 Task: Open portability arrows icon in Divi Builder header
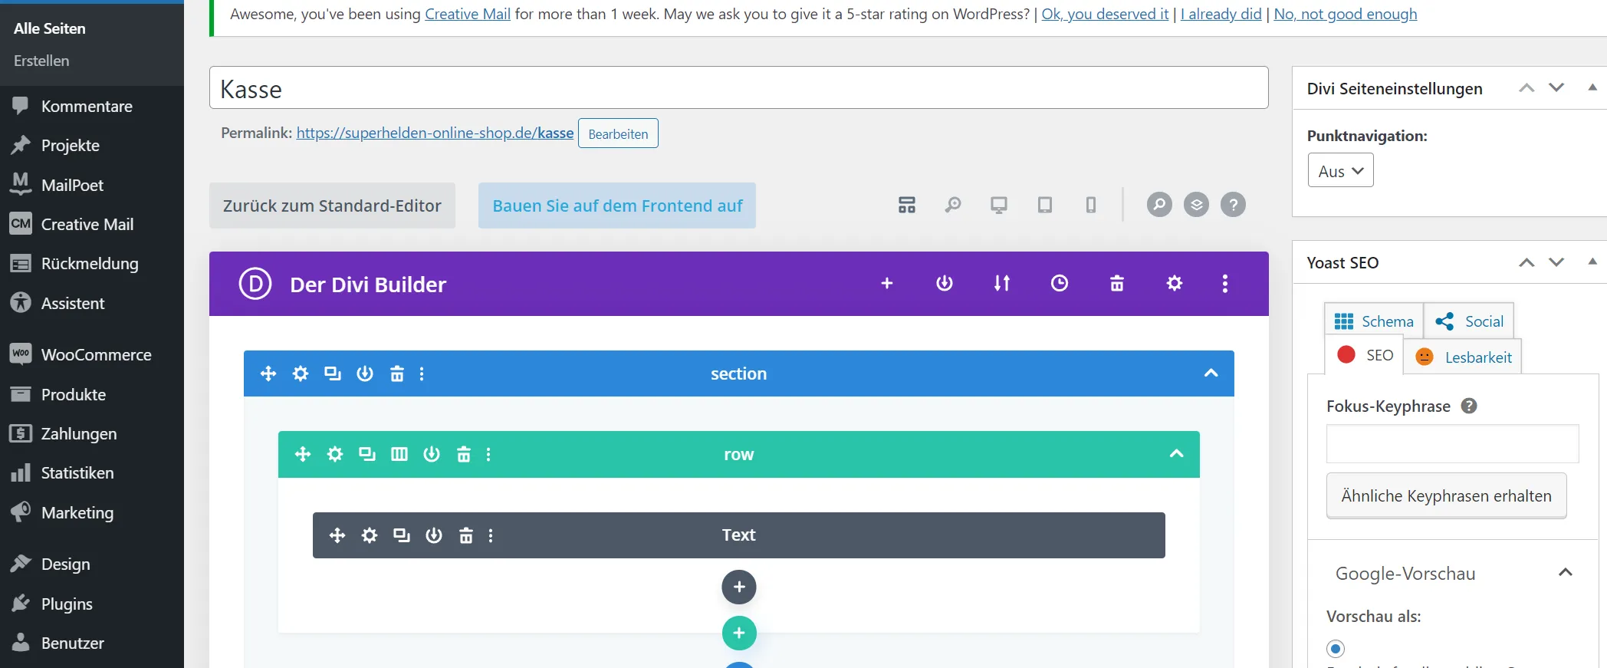[x=1002, y=284]
